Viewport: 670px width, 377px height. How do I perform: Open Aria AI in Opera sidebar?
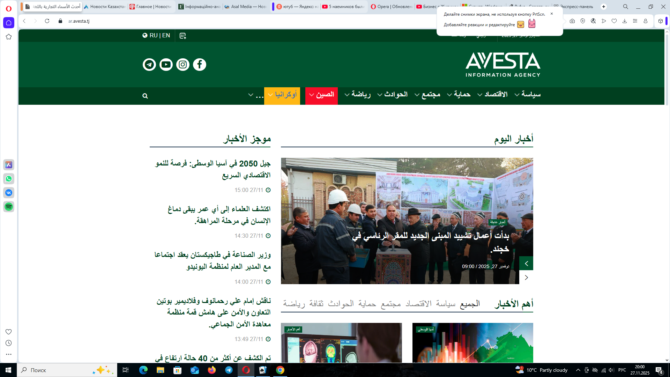pos(9,165)
